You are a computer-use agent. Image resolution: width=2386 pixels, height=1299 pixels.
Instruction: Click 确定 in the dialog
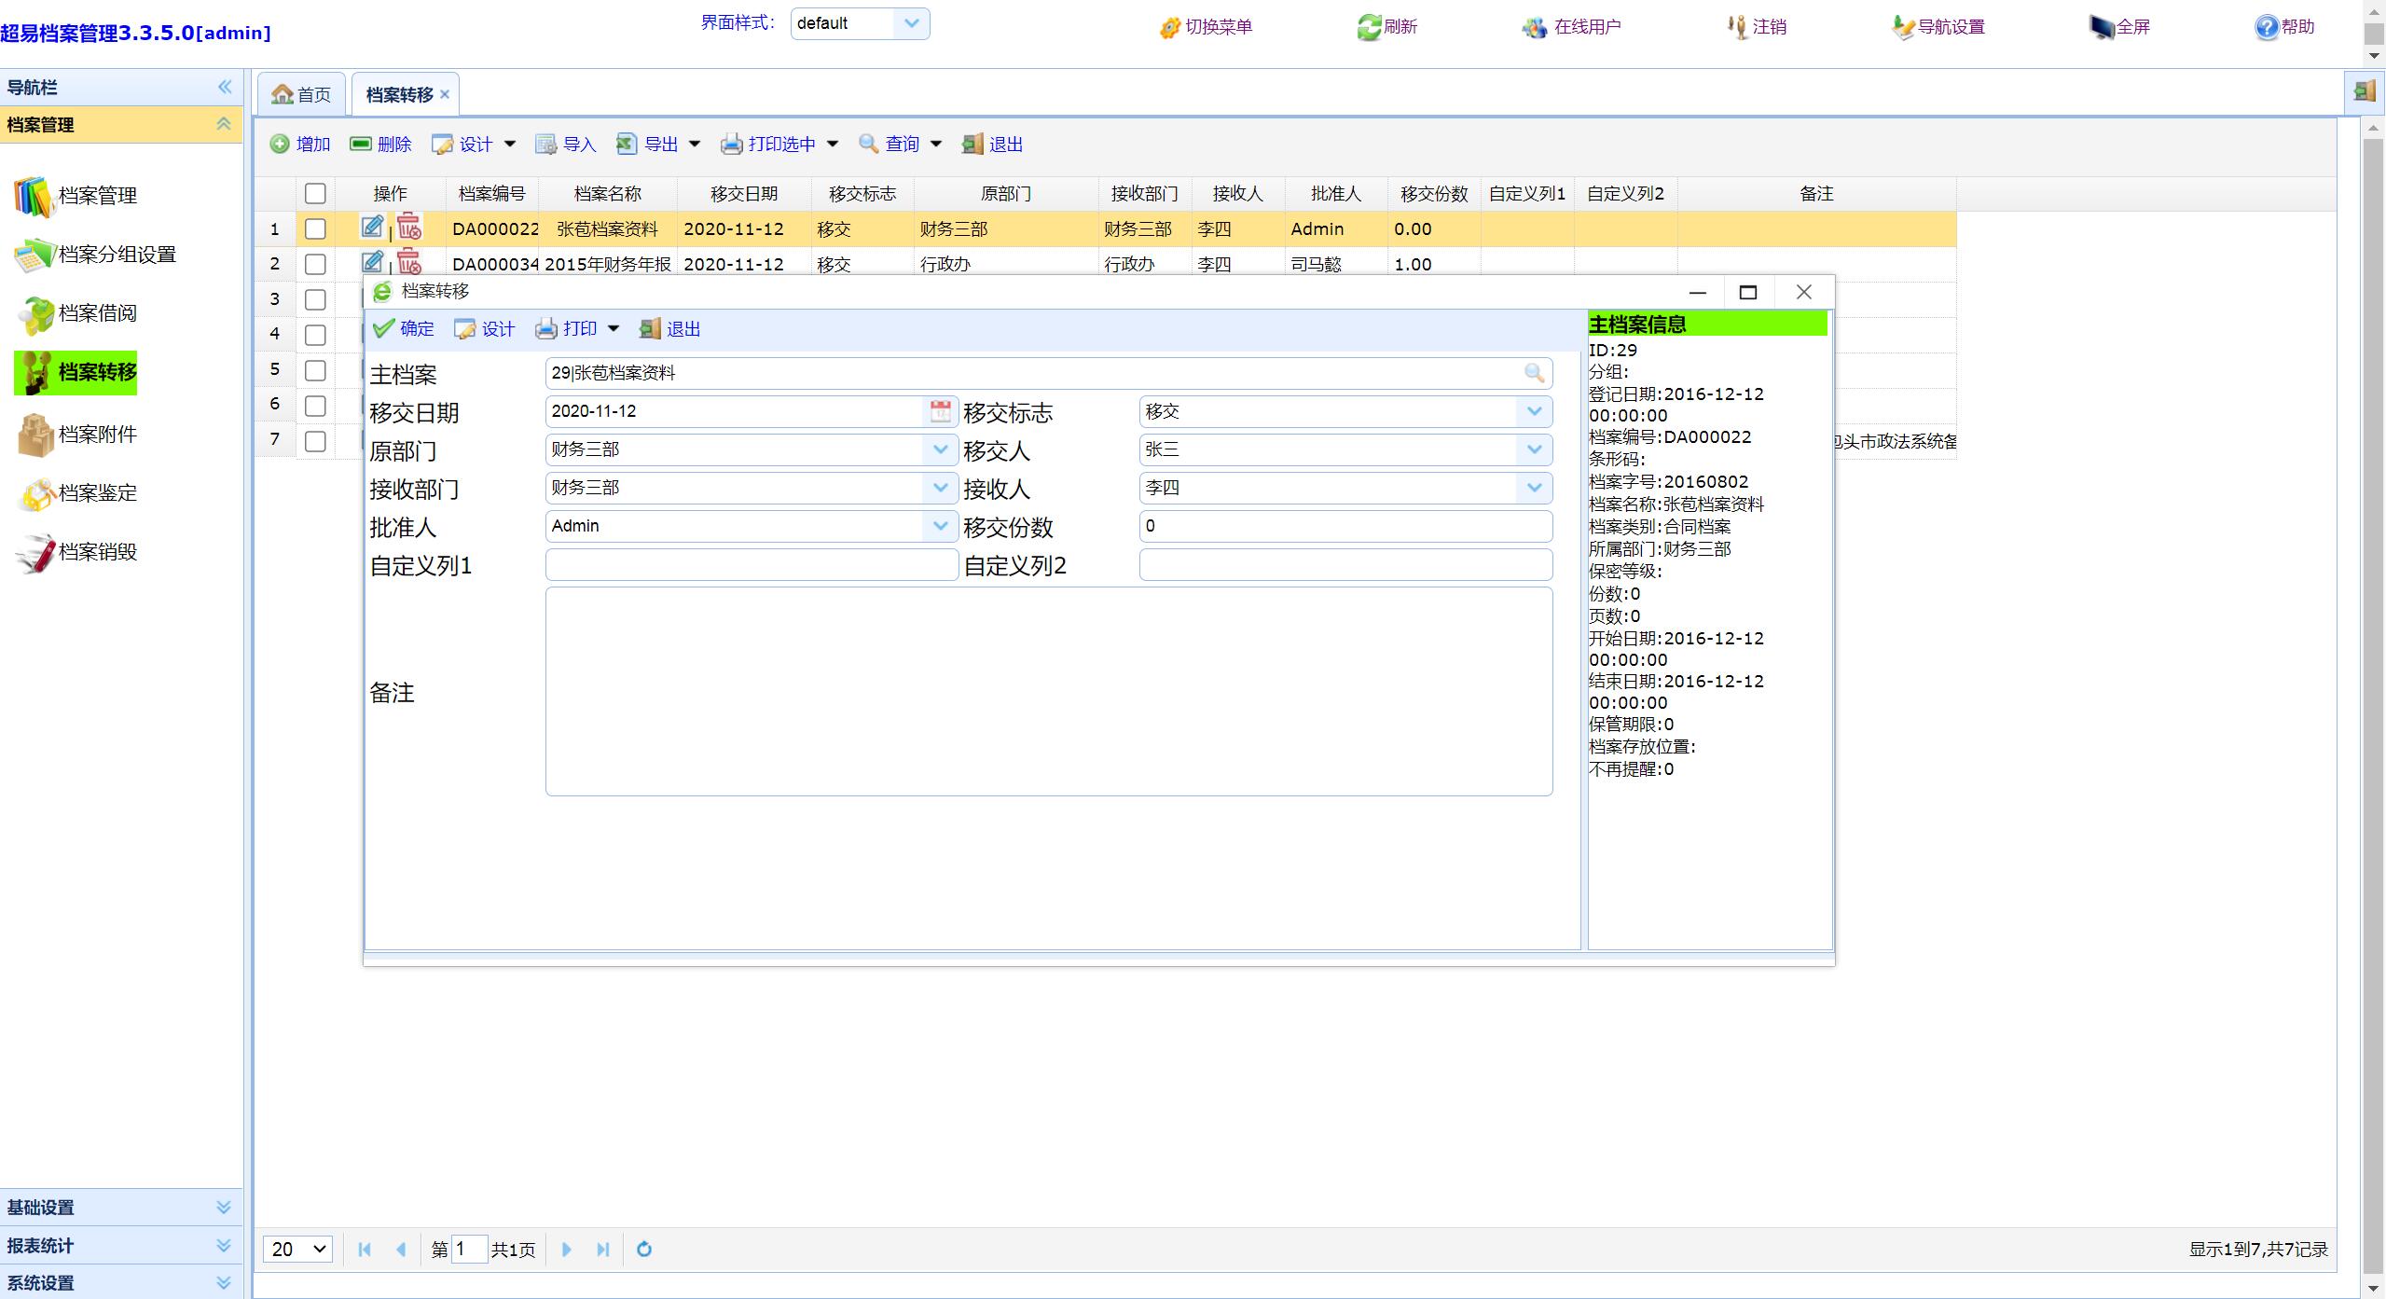pyautogui.click(x=404, y=328)
